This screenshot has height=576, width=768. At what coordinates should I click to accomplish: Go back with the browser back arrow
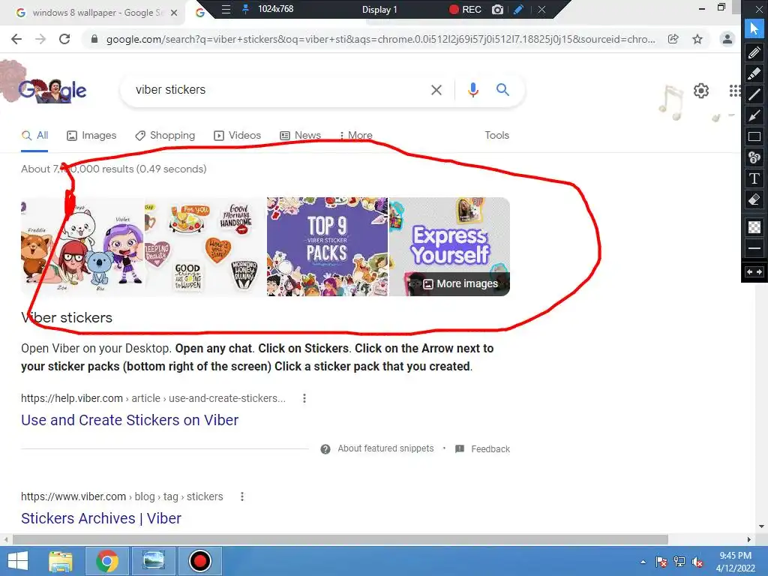[x=16, y=39]
